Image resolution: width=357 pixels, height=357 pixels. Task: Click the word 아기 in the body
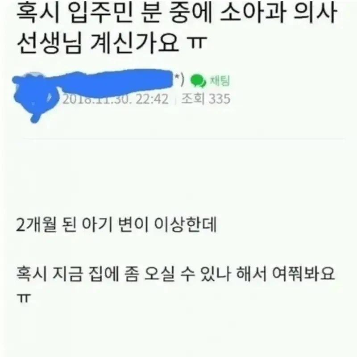click(97, 224)
